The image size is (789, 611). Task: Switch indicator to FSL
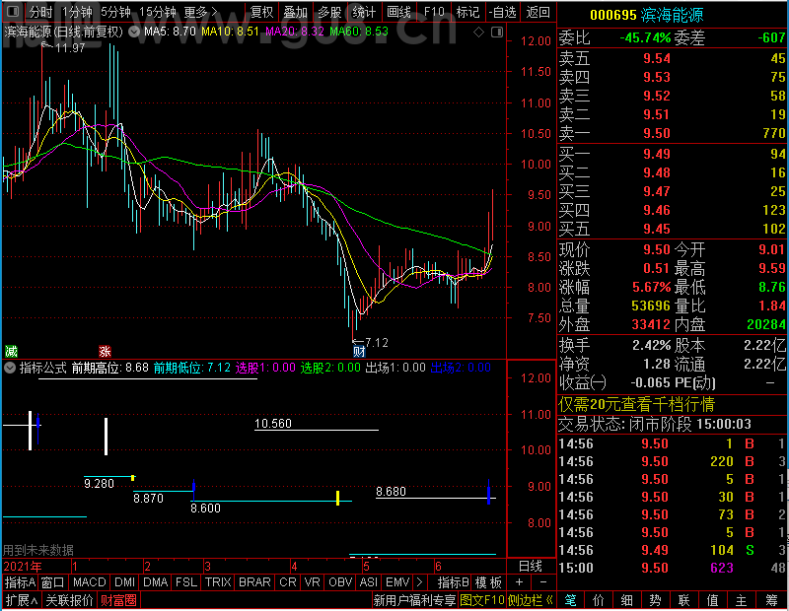186,582
